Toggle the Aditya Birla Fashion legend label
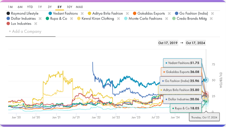226x127 pixels. click(x=107, y=13)
